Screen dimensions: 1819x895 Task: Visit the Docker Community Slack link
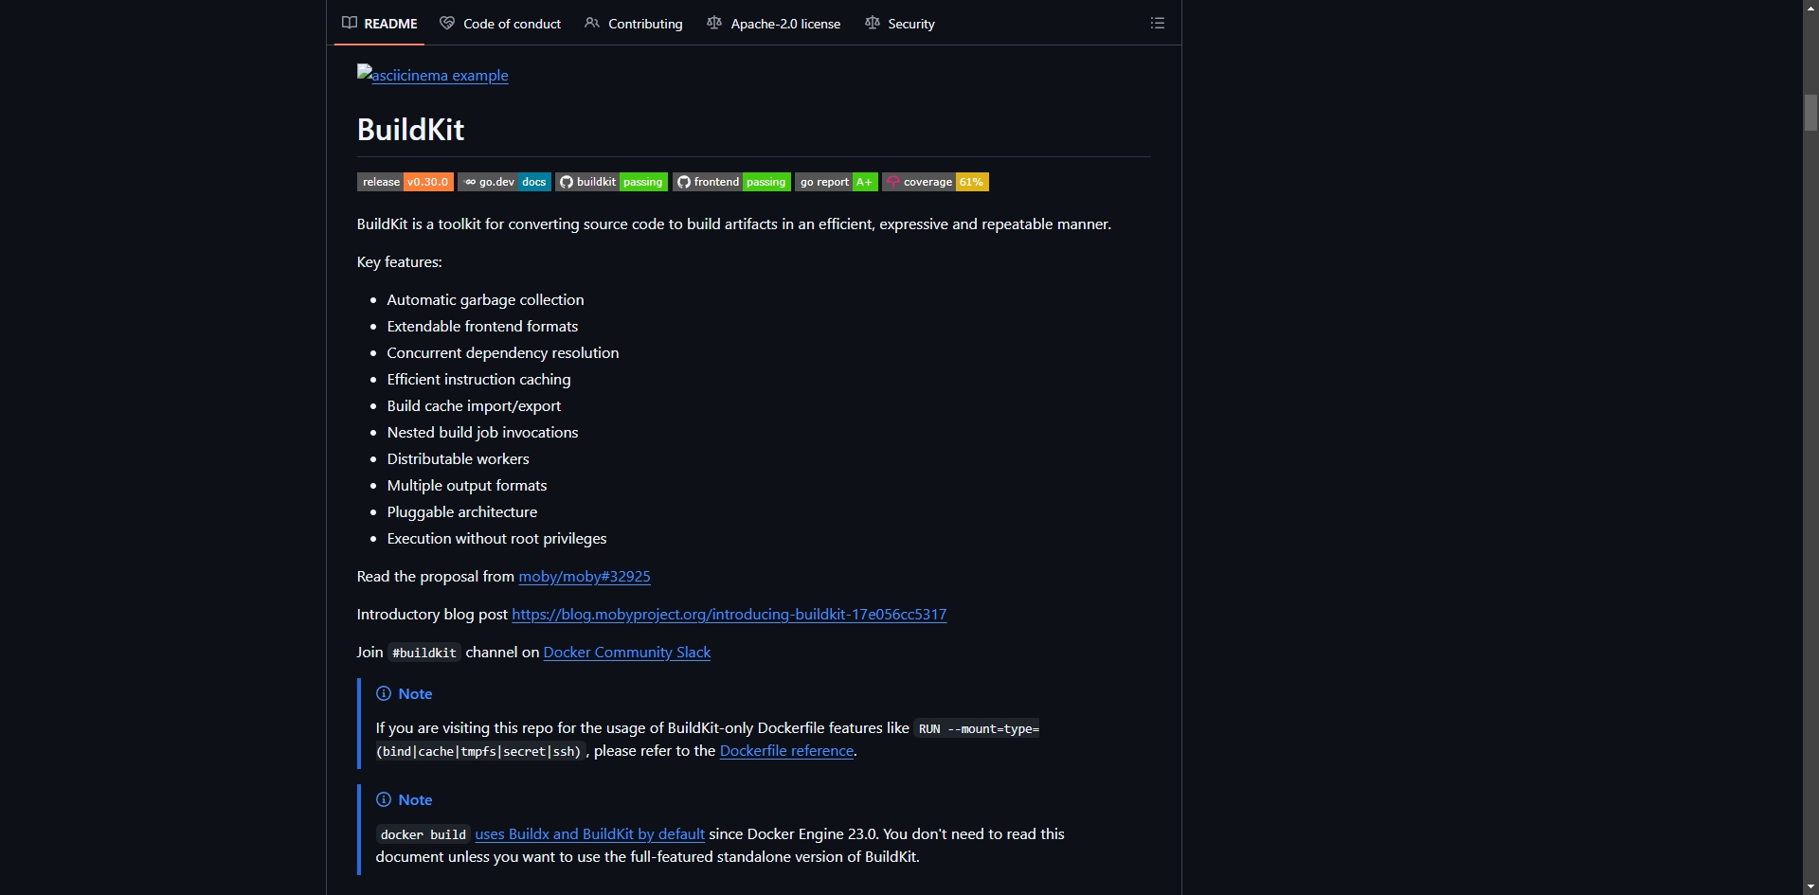(627, 652)
